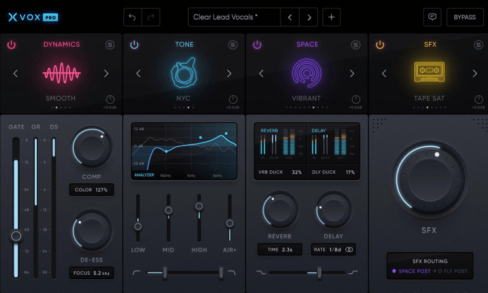Click the Dynamics output gain knob
The width and height of the screenshot is (488, 293).
pyautogui.click(x=110, y=99)
